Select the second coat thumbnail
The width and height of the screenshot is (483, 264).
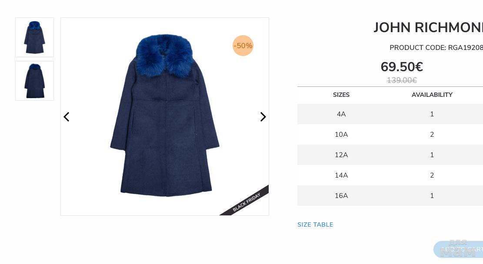[34, 81]
